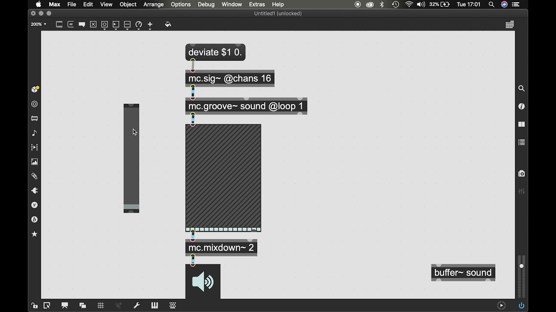The image size is (556, 312).
Task: Open the calendar grid icon at toolbar right
Action: (510, 24)
